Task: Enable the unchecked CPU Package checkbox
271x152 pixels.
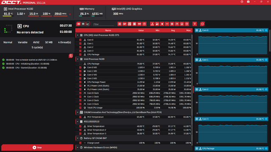Action: [x=80, y=64]
